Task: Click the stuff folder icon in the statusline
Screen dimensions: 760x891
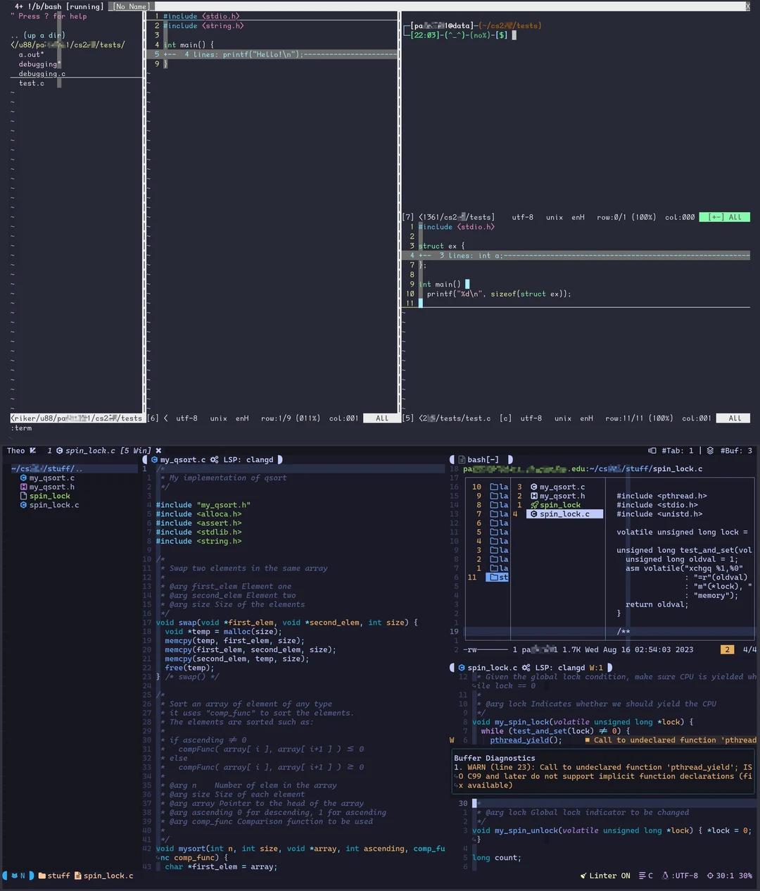Action: click(x=41, y=876)
